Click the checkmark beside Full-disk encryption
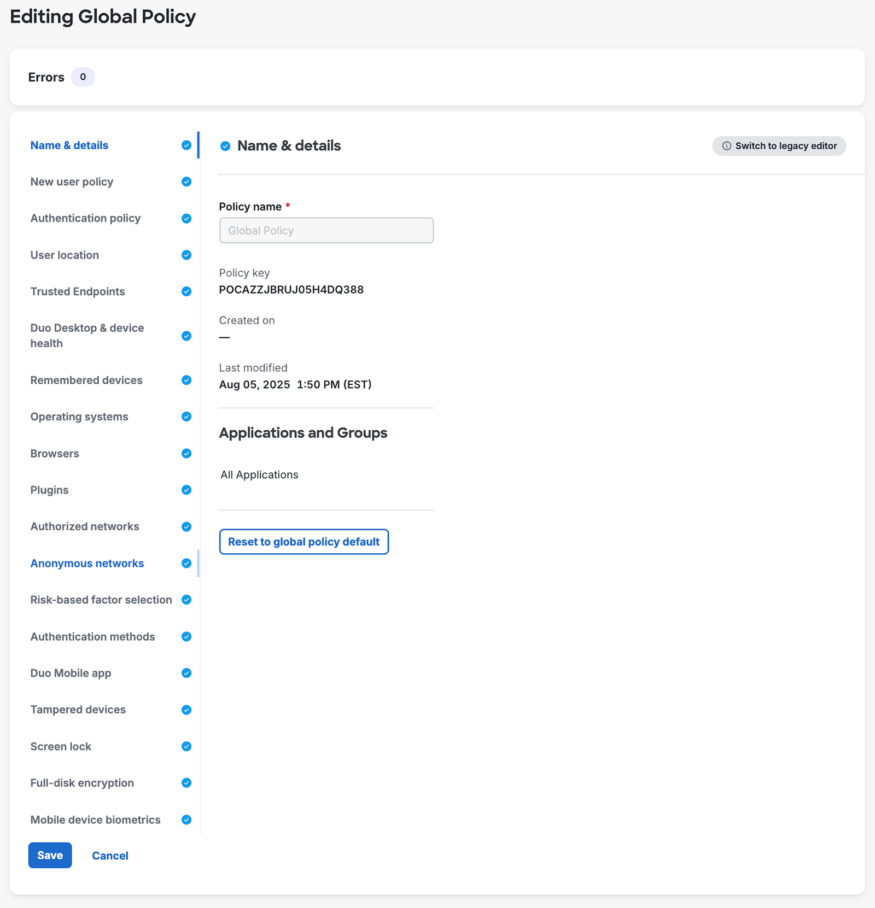This screenshot has width=875, height=908. click(x=186, y=783)
